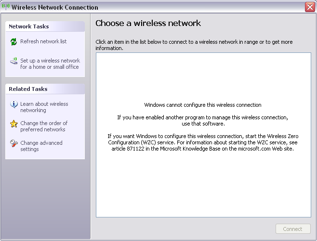Click the green refresh arrows icon
The width and height of the screenshot is (317, 241).
13,42
